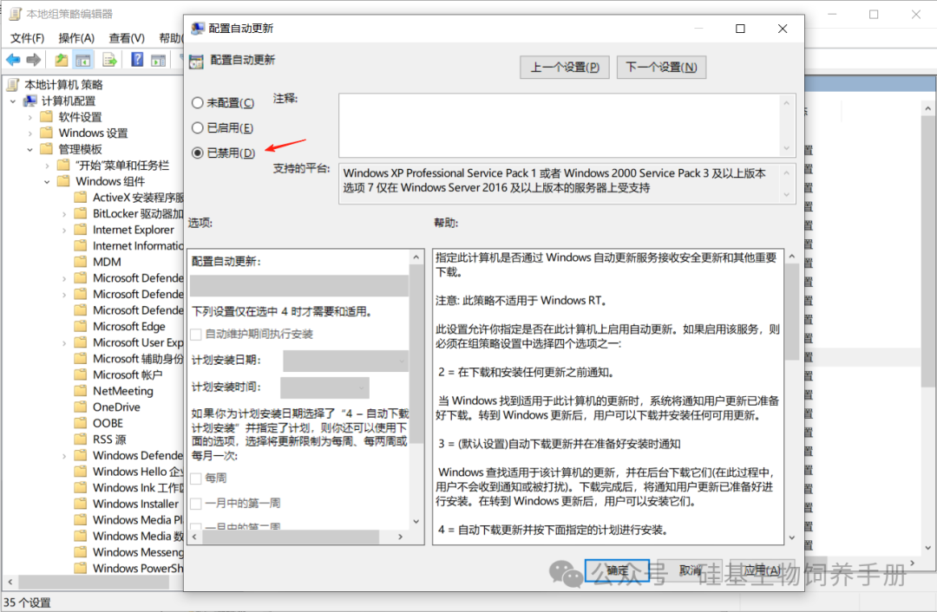The width and height of the screenshot is (937, 612).
Task: Click the blue Back arrow in the editor toolbar
Action: coord(13,60)
